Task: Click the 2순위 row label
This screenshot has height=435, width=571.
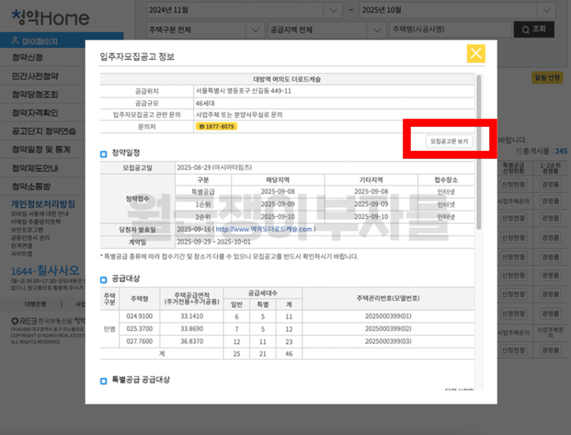Action: pos(203,217)
